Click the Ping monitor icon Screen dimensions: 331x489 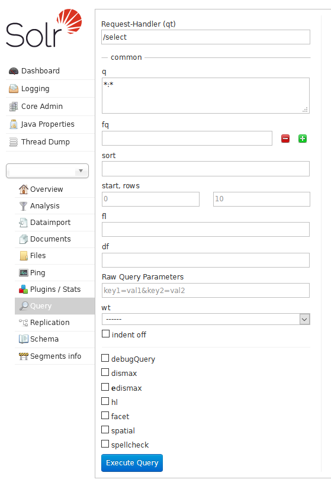24,273
